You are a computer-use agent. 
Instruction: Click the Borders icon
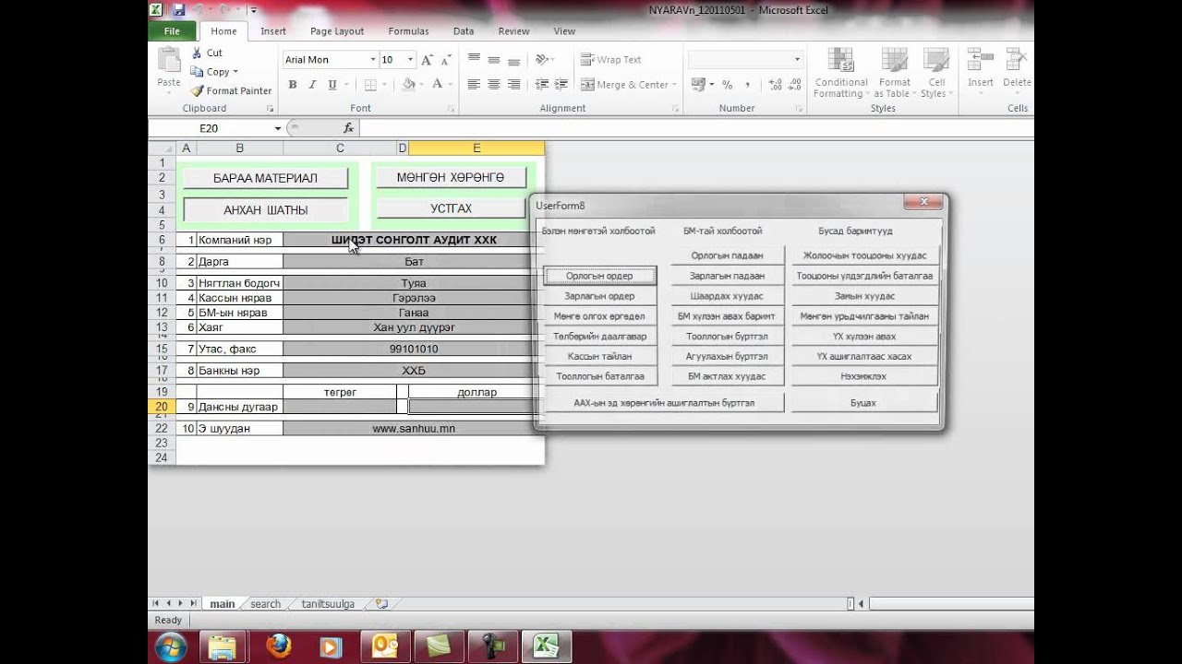pos(370,85)
